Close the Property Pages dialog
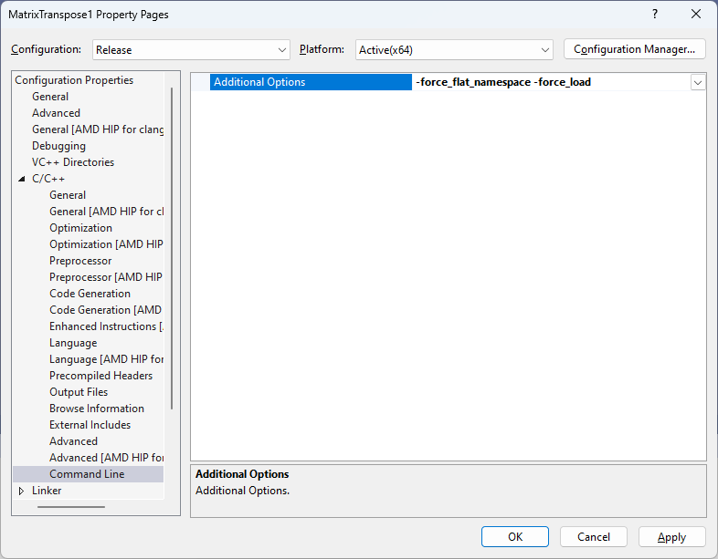Viewport: 718px width, 559px height. click(696, 15)
